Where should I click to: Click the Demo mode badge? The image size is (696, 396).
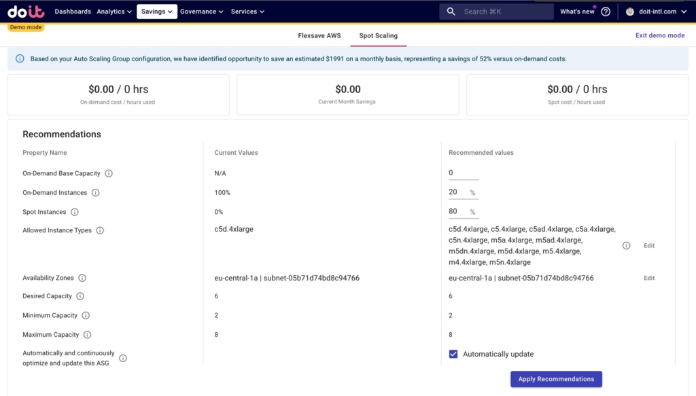pos(26,27)
